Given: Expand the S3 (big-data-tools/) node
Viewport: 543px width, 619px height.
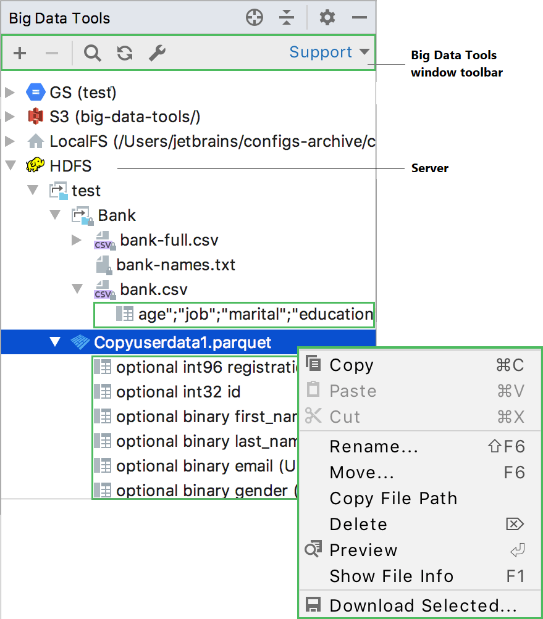Looking at the screenshot, I should (10, 117).
